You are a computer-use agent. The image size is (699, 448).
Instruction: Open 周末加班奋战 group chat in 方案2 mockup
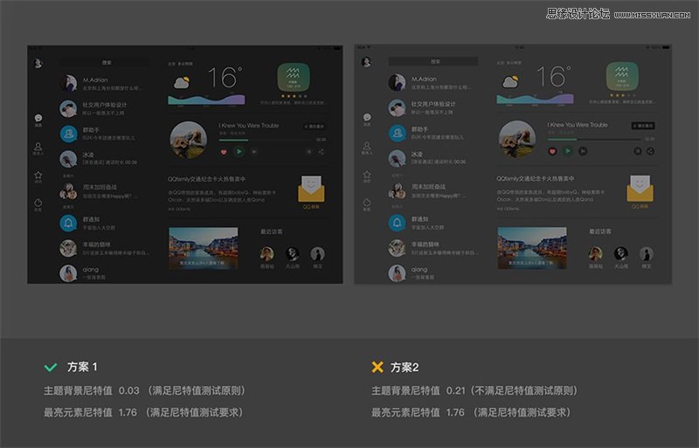pos(433,190)
